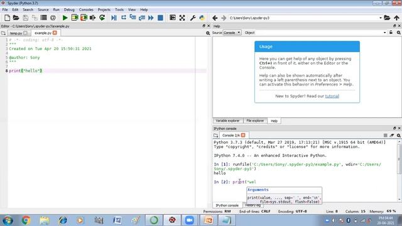Click the @ symbol finder icon

click(53, 18)
